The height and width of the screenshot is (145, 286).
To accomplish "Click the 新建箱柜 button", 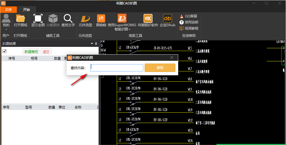I will (x=31, y=52).
